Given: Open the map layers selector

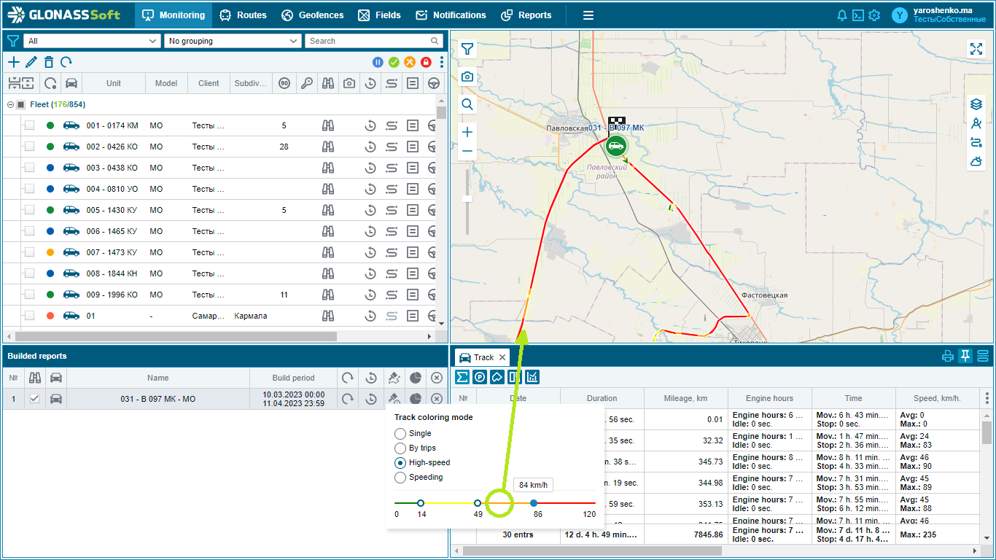Looking at the screenshot, I should (x=976, y=104).
